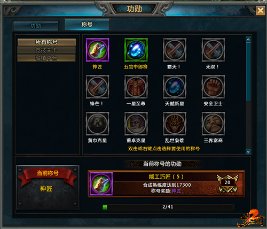Select the 神匠 hammer title icon
The image size is (267, 229).
tap(97, 50)
